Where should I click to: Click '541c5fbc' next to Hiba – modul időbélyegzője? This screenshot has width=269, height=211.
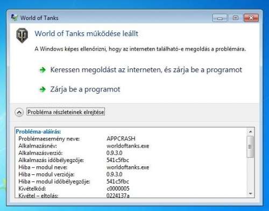(118, 181)
